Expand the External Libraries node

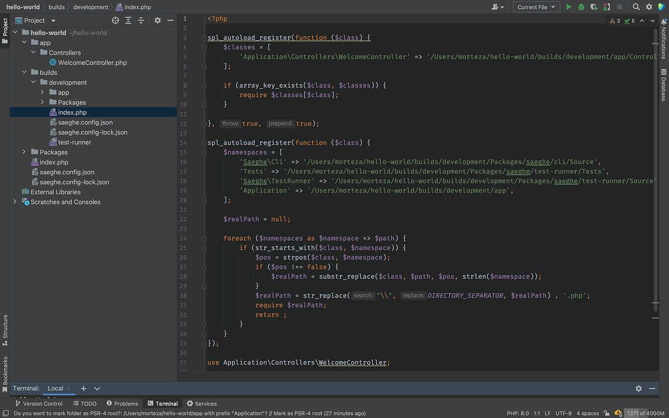click(x=15, y=192)
